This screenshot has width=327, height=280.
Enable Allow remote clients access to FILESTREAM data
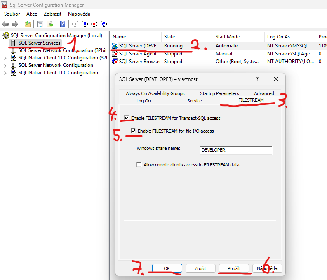coord(139,164)
